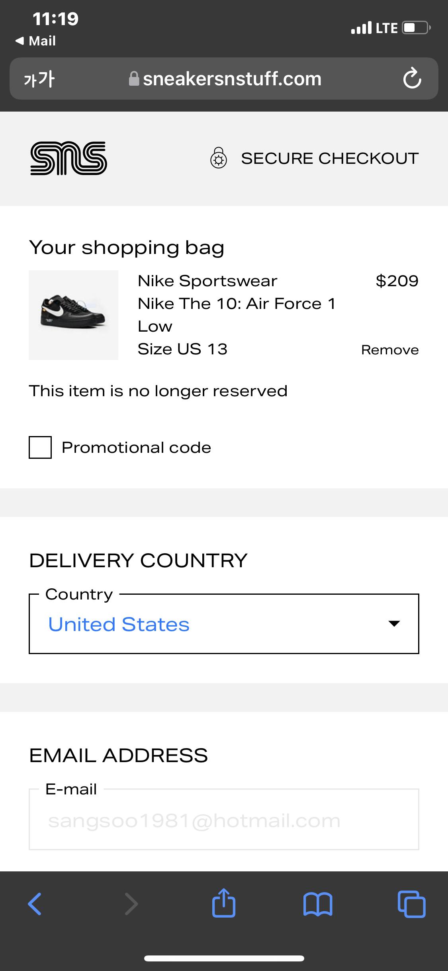Open Safari bookmarks book icon
Image resolution: width=448 pixels, height=971 pixels.
point(317,904)
